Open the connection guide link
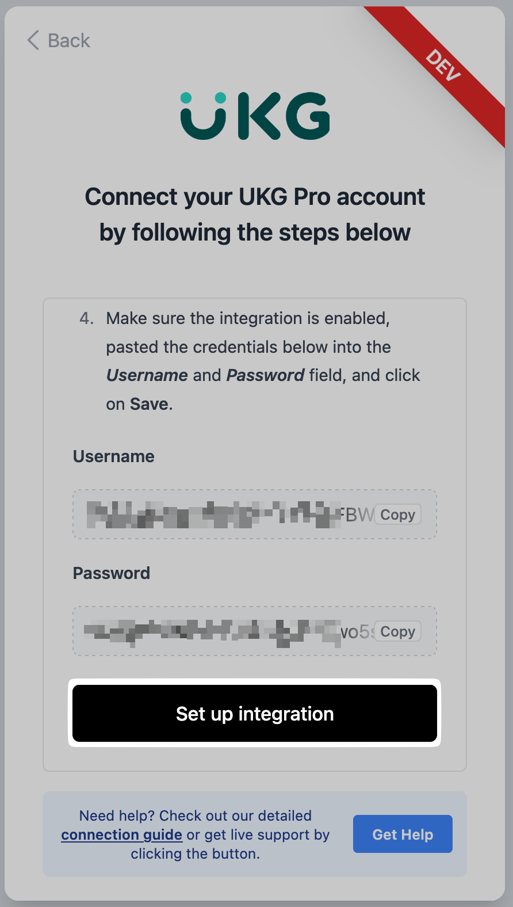This screenshot has width=513, height=907. pos(122,834)
